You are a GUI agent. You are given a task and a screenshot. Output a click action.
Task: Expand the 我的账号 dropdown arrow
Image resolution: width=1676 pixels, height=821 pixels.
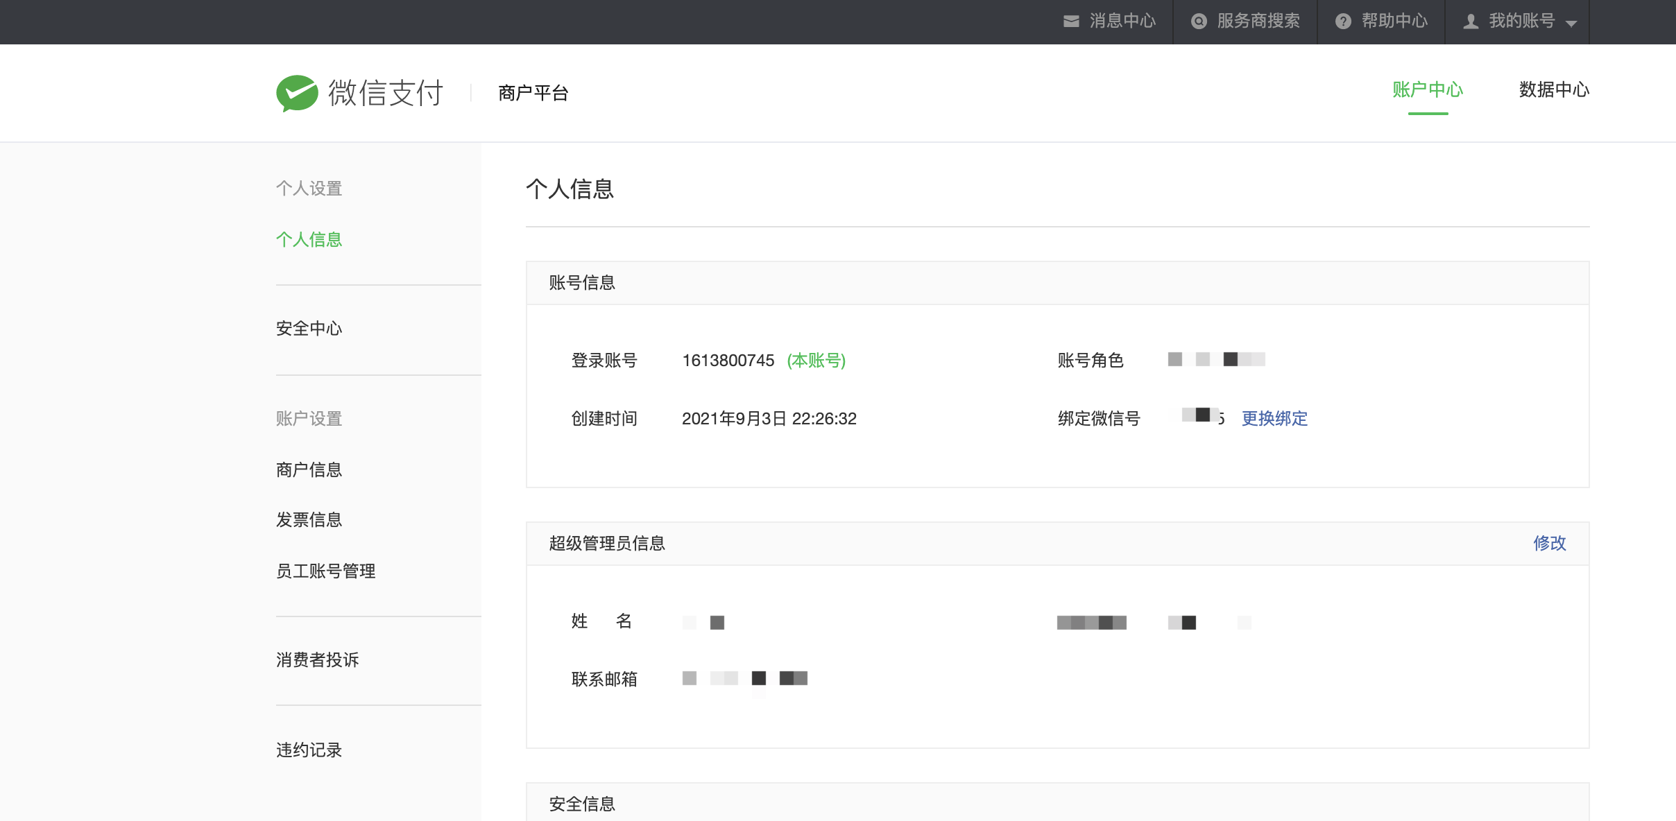[1571, 23]
